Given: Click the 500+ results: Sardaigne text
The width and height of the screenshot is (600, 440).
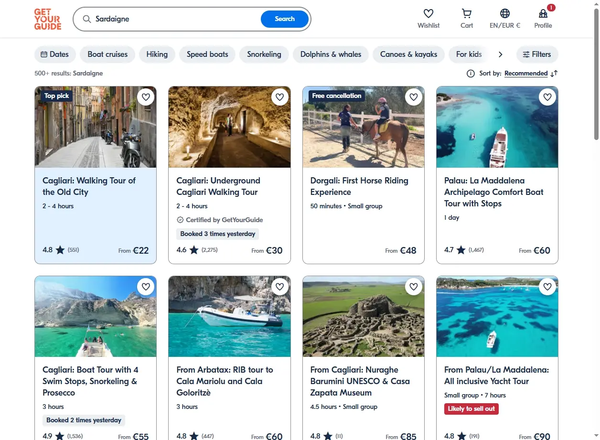Looking at the screenshot, I should [68, 74].
